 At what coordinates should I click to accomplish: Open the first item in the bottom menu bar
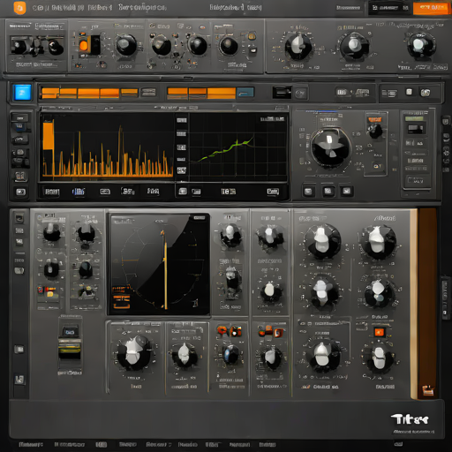coord(31,444)
